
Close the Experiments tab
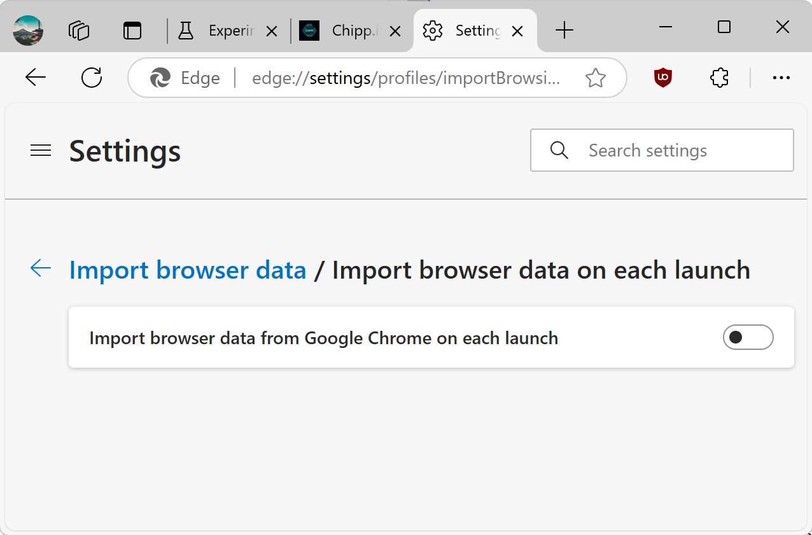(x=271, y=31)
